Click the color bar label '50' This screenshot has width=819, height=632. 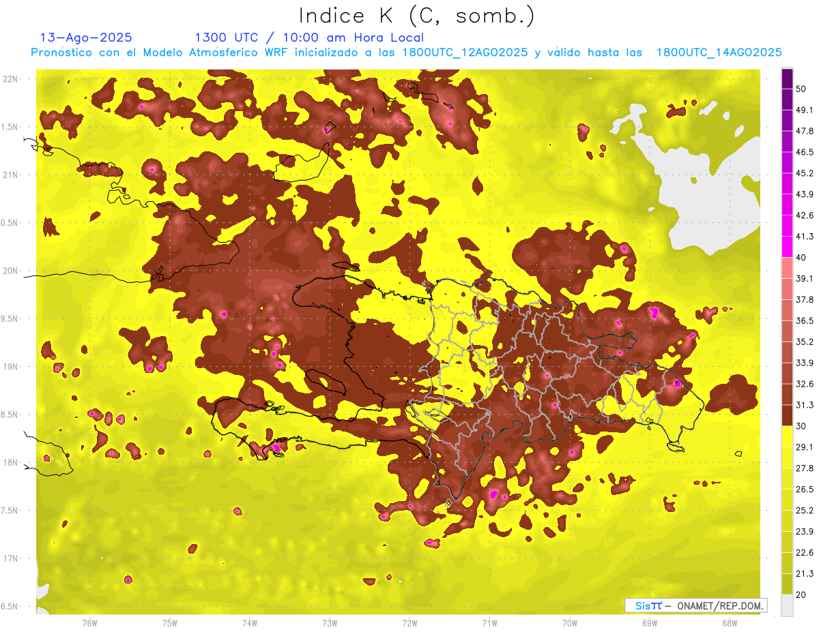[x=803, y=89]
